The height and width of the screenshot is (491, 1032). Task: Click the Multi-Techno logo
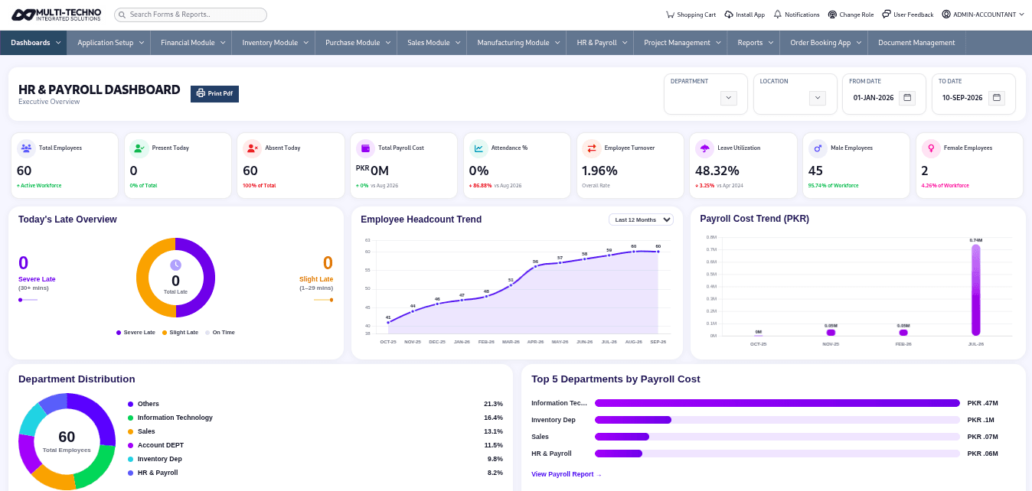point(57,15)
